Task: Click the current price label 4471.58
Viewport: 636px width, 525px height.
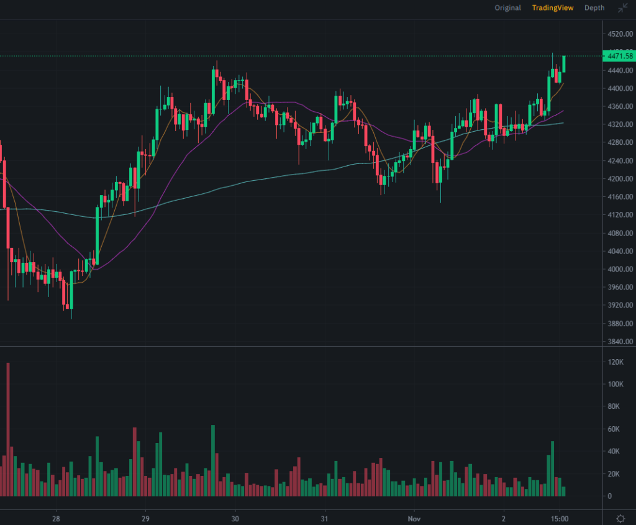Action: tap(618, 55)
